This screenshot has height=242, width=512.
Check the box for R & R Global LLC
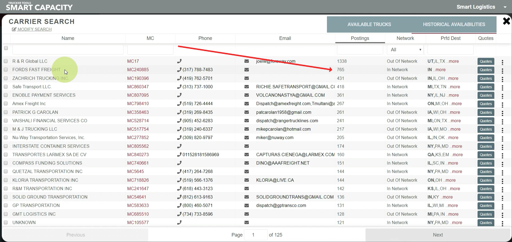coord(6,61)
